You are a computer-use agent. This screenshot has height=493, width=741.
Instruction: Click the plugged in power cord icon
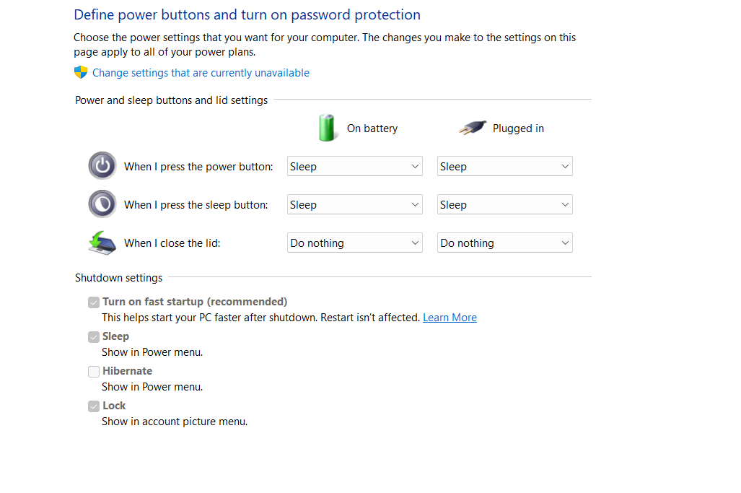472,128
